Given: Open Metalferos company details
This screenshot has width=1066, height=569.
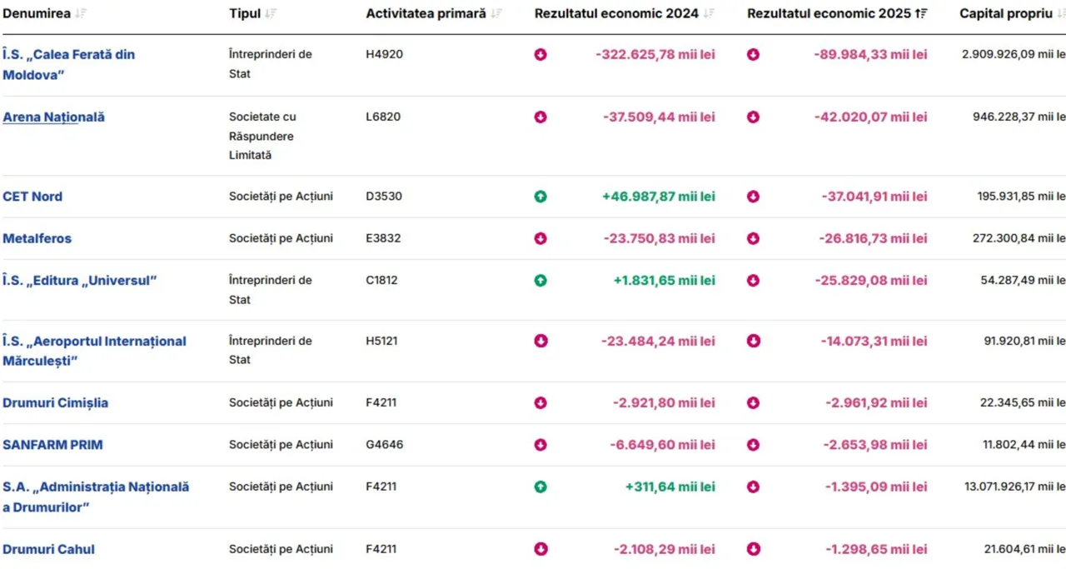Looking at the screenshot, I should (37, 238).
